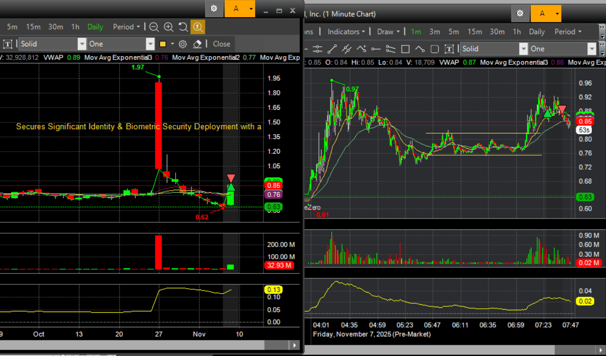Image resolution: width=606 pixels, height=356 pixels.
Task: Click the orange A button in the left window
Action: 236,9
